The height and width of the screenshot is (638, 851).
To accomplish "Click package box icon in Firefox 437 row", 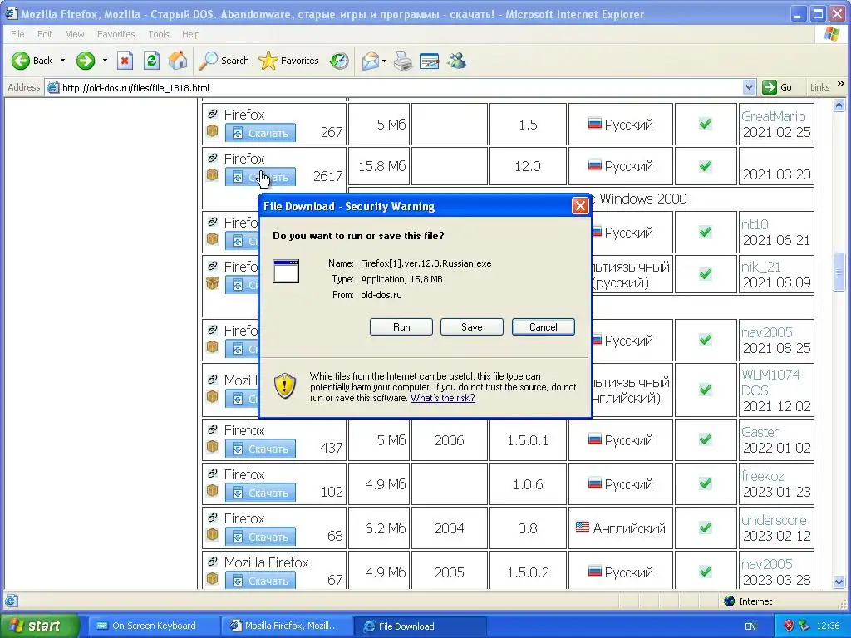I will [x=212, y=446].
